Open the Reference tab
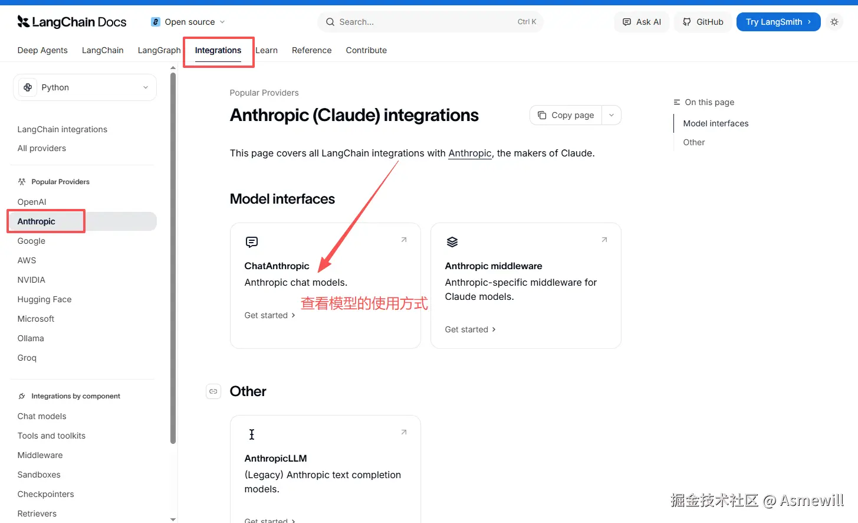This screenshot has width=858, height=523. point(311,50)
